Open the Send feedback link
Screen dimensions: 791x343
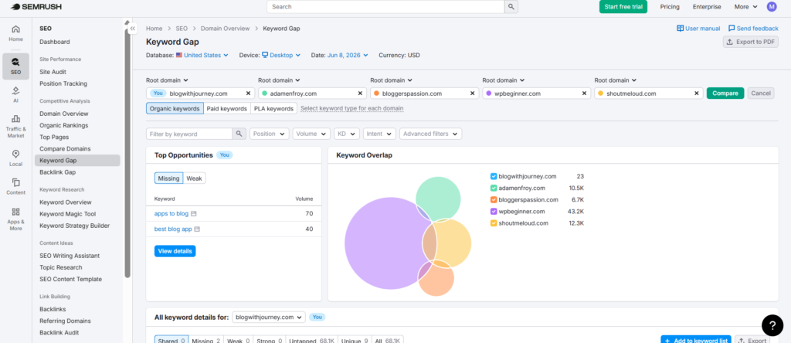[x=753, y=29]
